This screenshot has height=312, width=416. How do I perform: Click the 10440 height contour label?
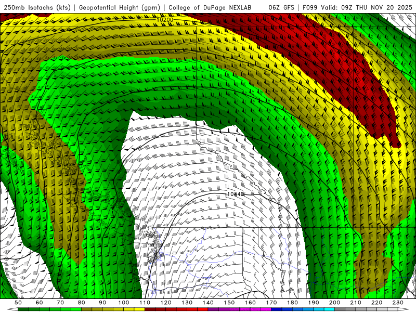[x=236, y=194]
